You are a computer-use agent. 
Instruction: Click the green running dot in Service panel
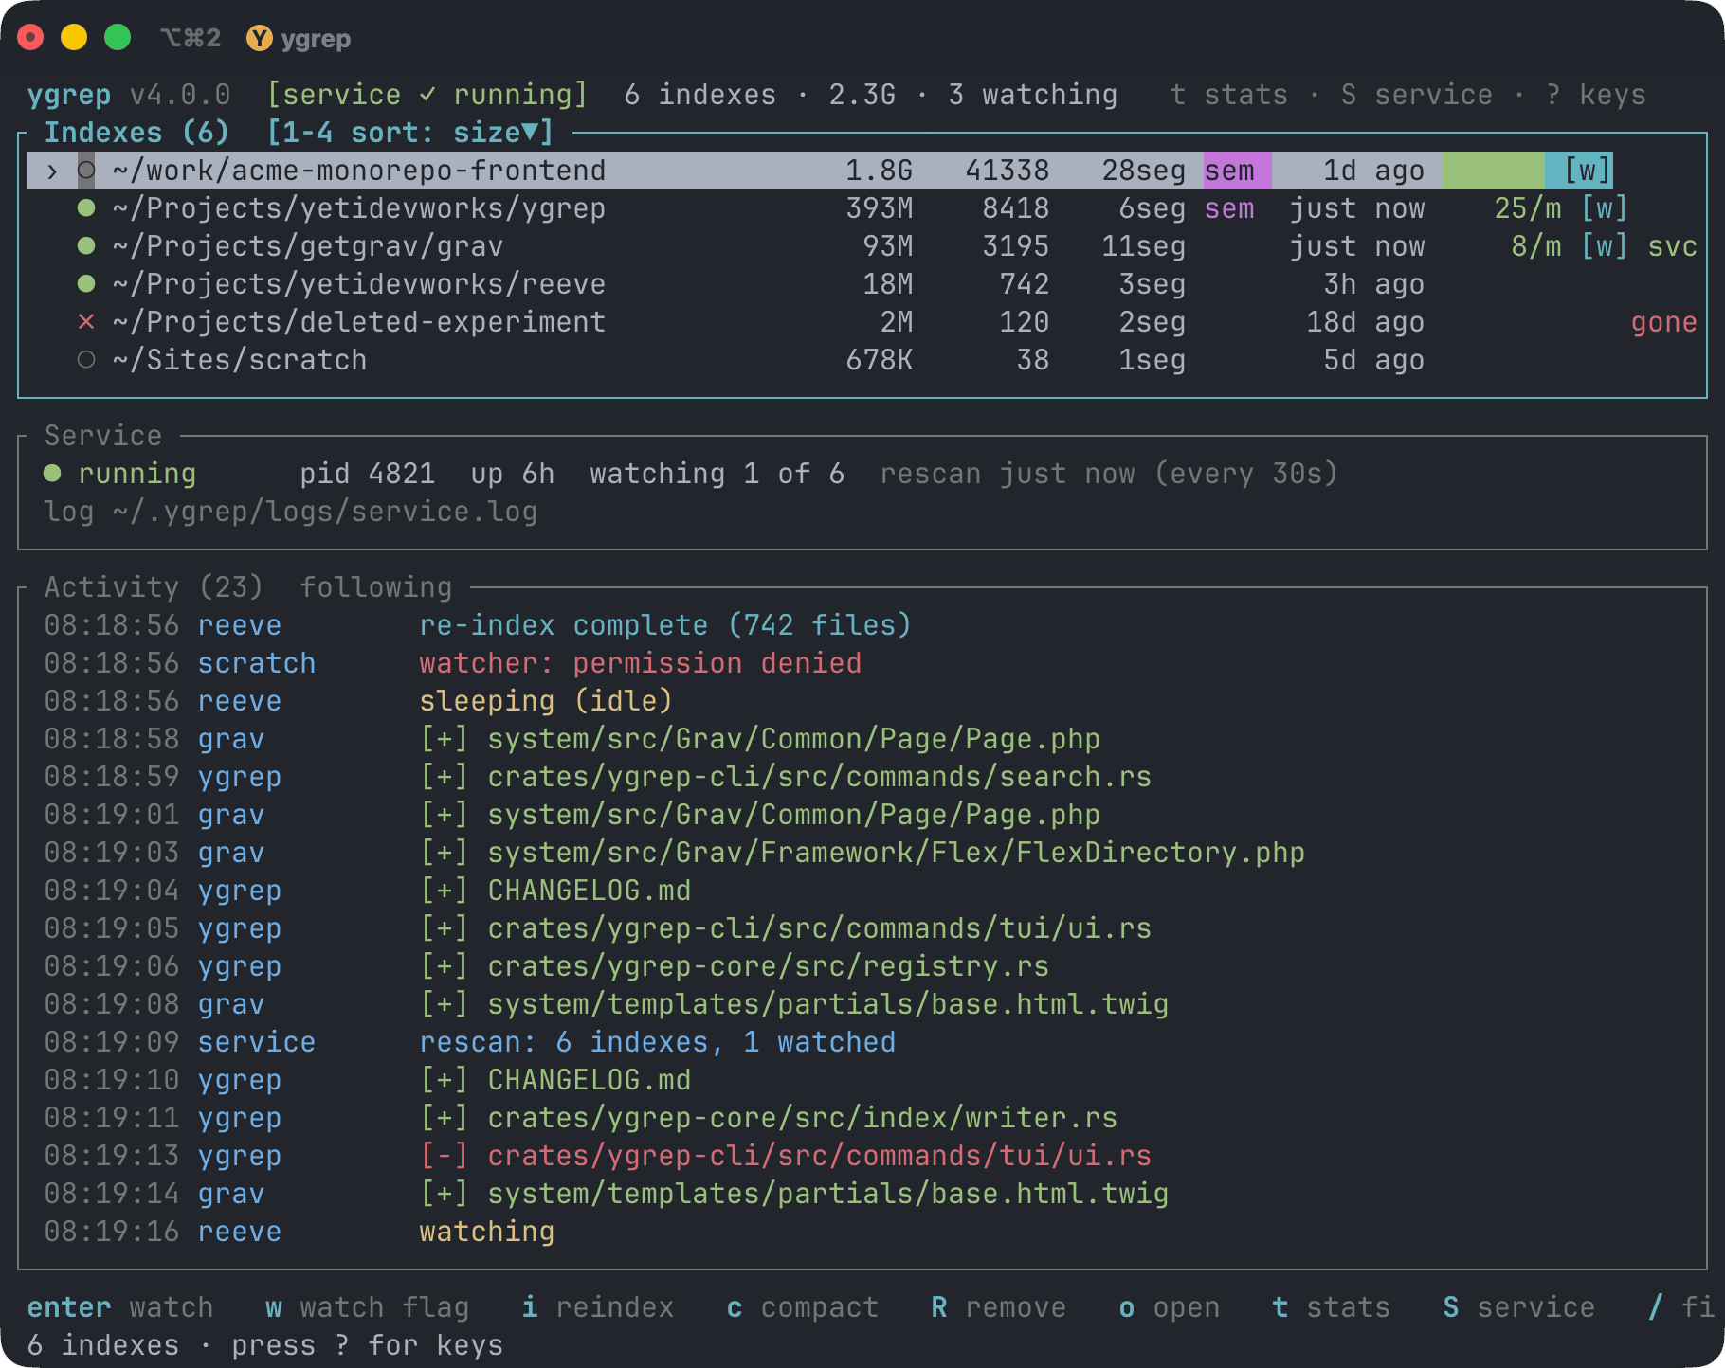52,474
